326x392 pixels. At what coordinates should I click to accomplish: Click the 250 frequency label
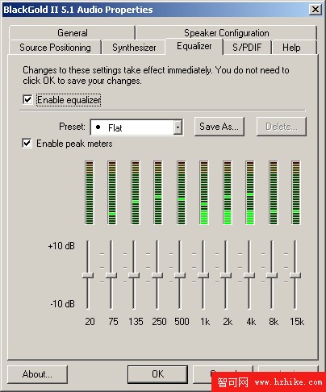[x=159, y=322]
